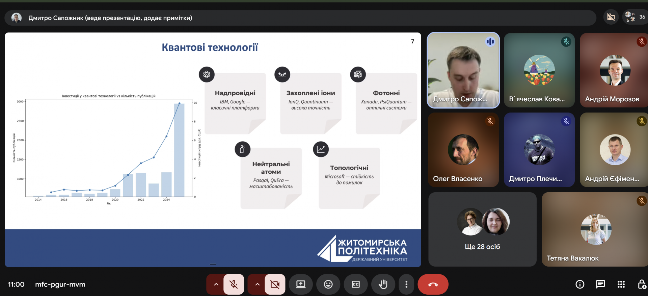Screen dimensions: 648x296
Task: Expand video settings chevron
Action: pyautogui.click(x=257, y=284)
